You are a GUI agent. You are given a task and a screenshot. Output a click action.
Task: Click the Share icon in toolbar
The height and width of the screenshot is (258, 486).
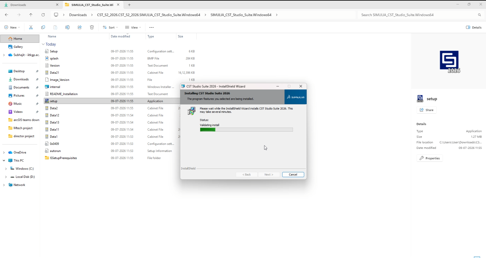pos(80,27)
